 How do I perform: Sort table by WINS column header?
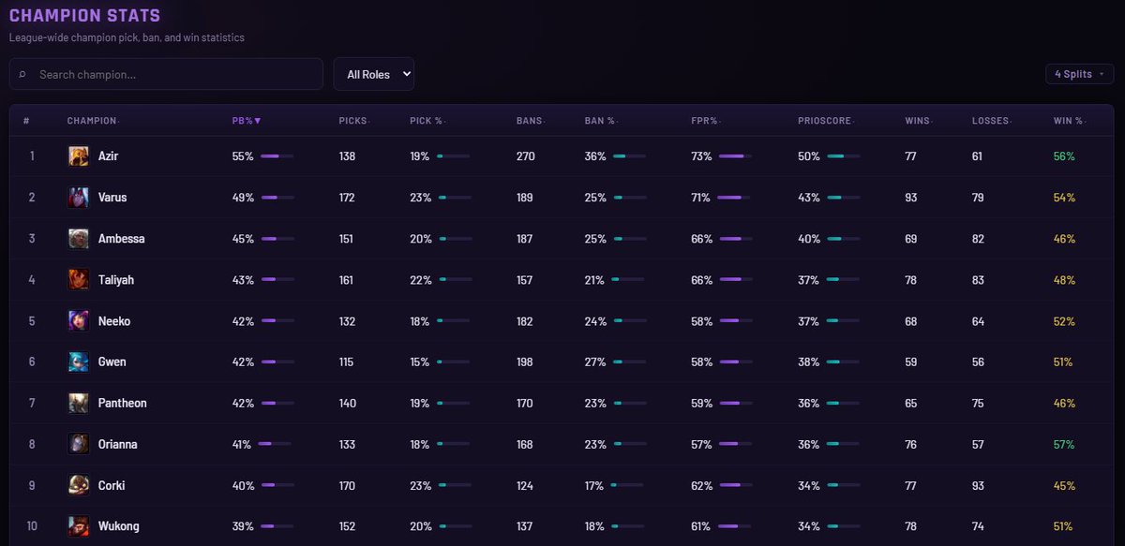(918, 121)
